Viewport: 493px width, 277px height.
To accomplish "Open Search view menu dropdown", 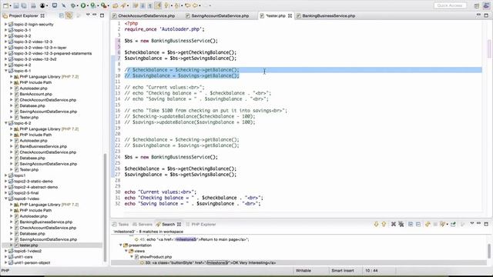I will (471, 223).
